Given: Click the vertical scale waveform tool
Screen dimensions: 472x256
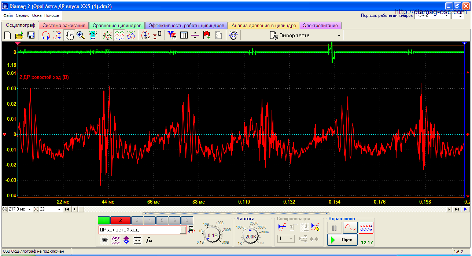Looking at the screenshot, I should pyautogui.click(x=58, y=36).
